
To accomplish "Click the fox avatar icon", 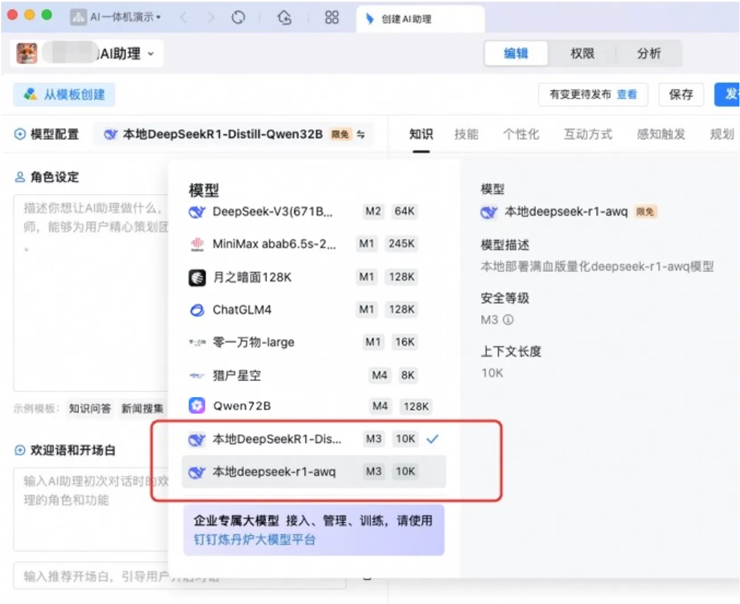I will [x=27, y=53].
